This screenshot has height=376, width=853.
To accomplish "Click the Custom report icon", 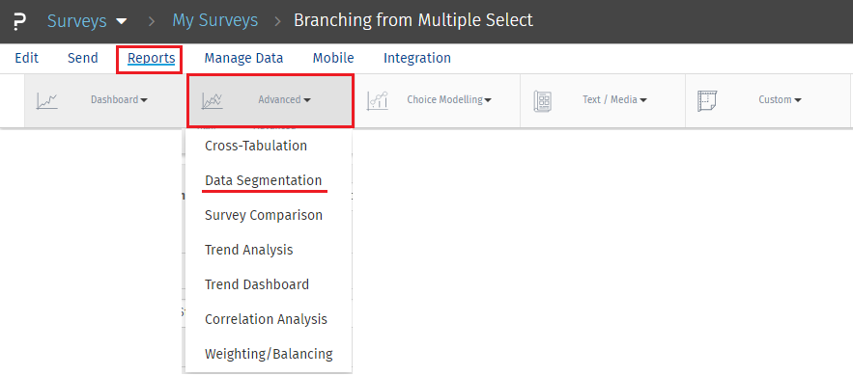I will pos(707,100).
